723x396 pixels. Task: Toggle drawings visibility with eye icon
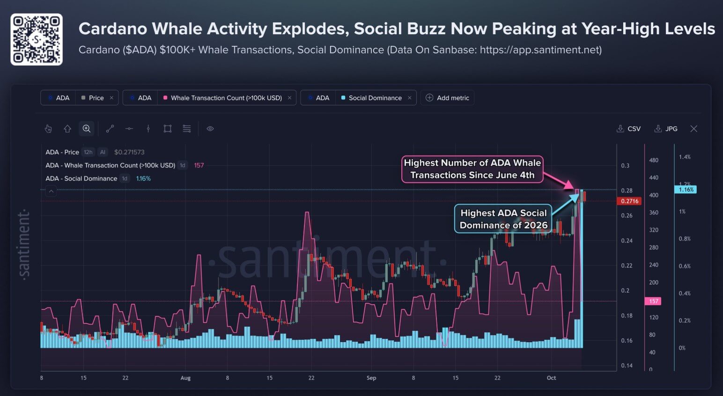click(210, 129)
